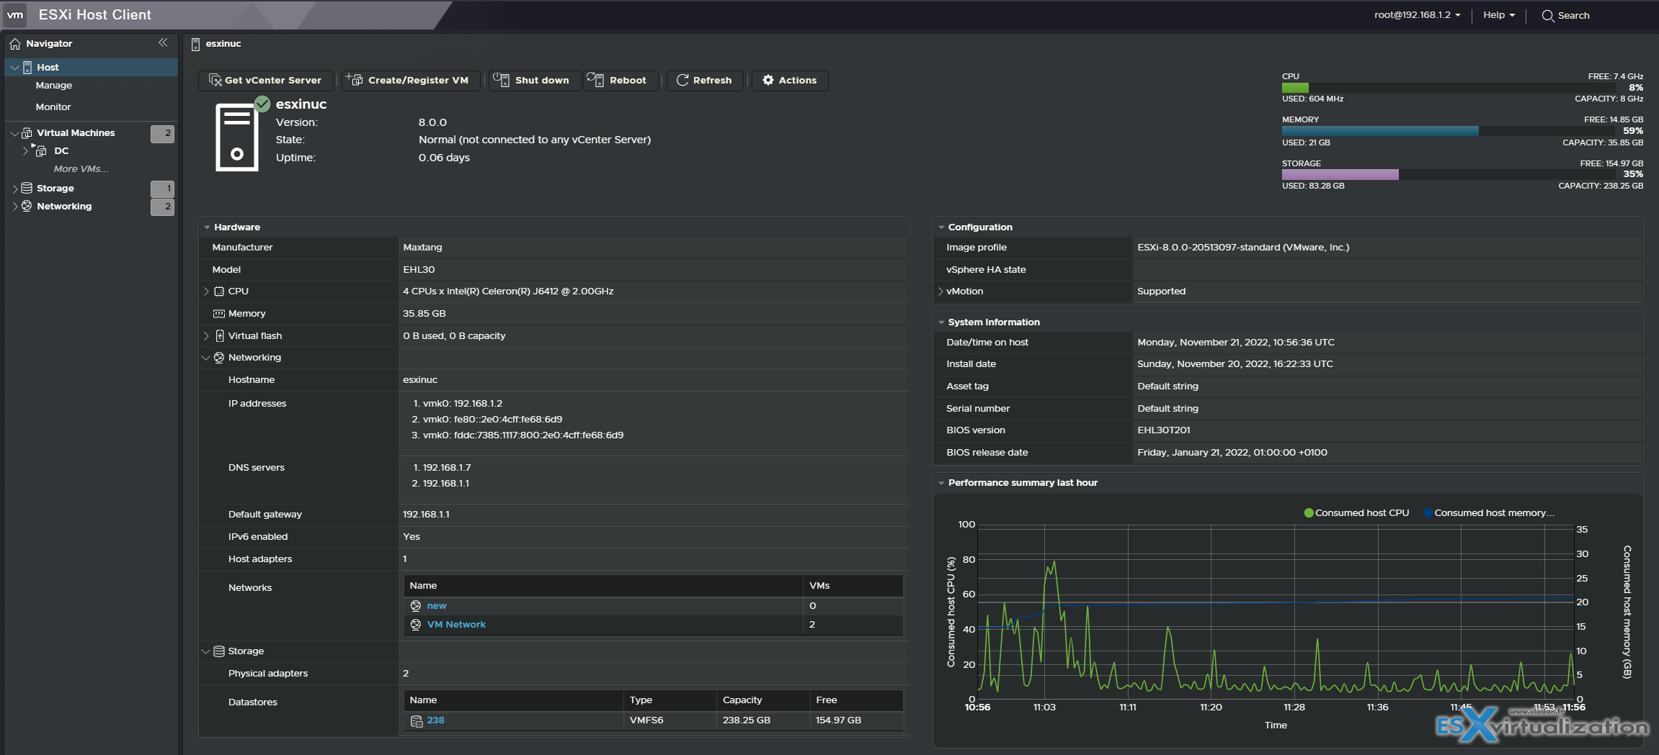
Task: Expand the vMotion row
Action: pyautogui.click(x=940, y=291)
